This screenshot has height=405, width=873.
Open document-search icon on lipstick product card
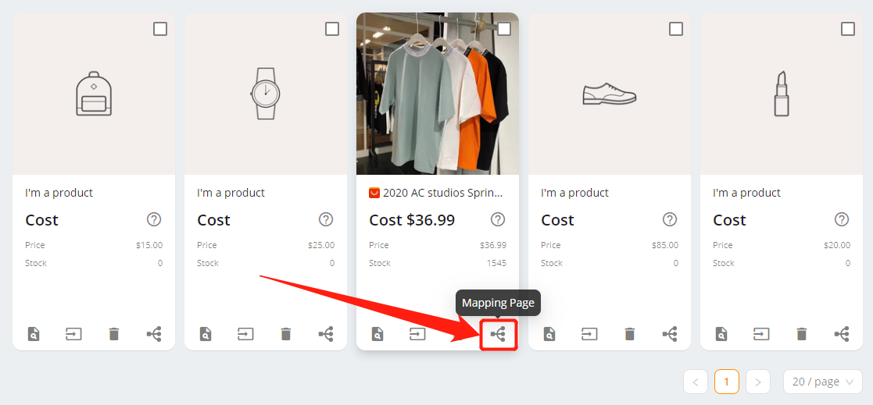coord(721,334)
